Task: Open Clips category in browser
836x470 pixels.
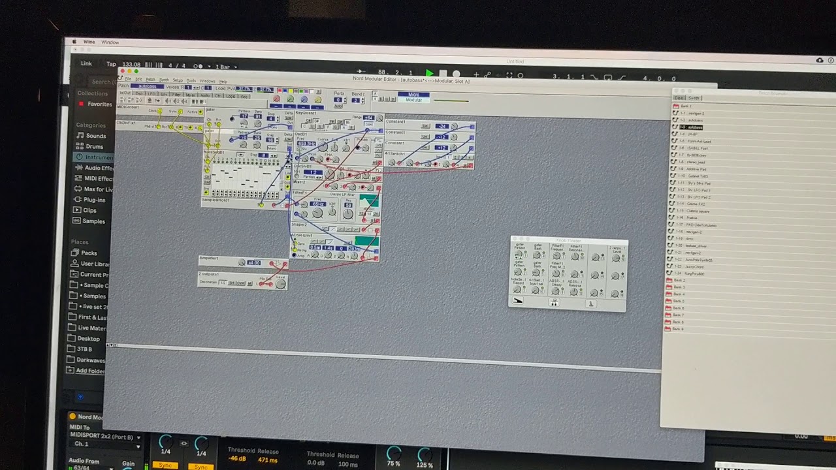Action: 89,210
